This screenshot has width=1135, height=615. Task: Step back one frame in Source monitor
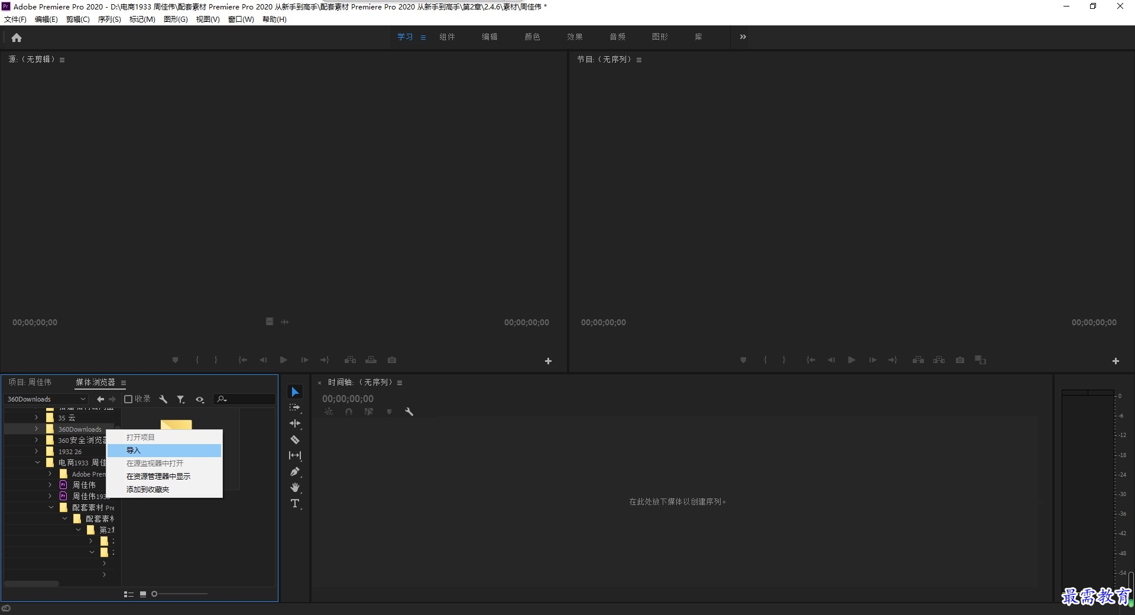point(263,360)
